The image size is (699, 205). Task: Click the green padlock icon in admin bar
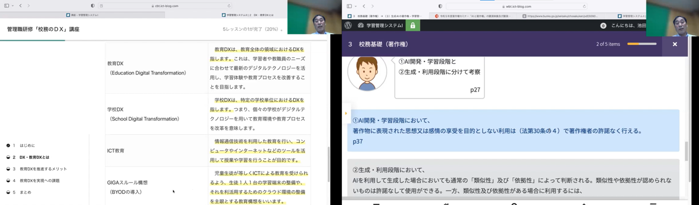pos(412,25)
